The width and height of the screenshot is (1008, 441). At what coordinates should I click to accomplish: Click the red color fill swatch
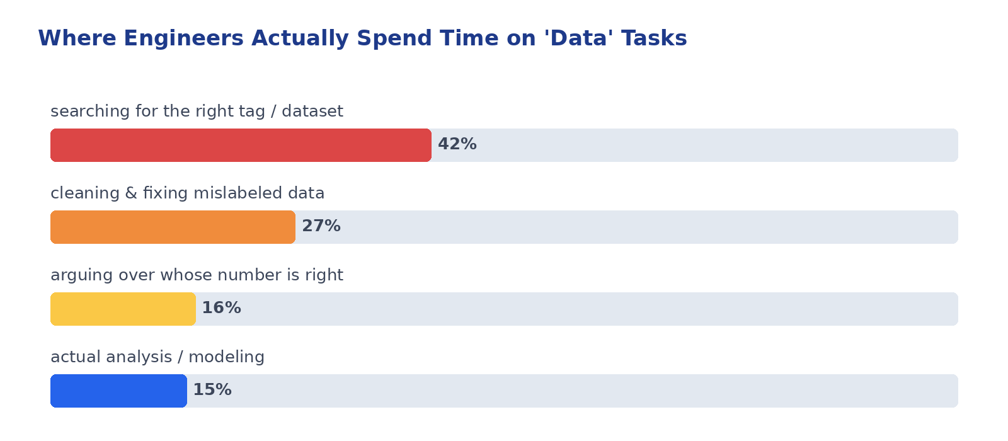pos(241,145)
